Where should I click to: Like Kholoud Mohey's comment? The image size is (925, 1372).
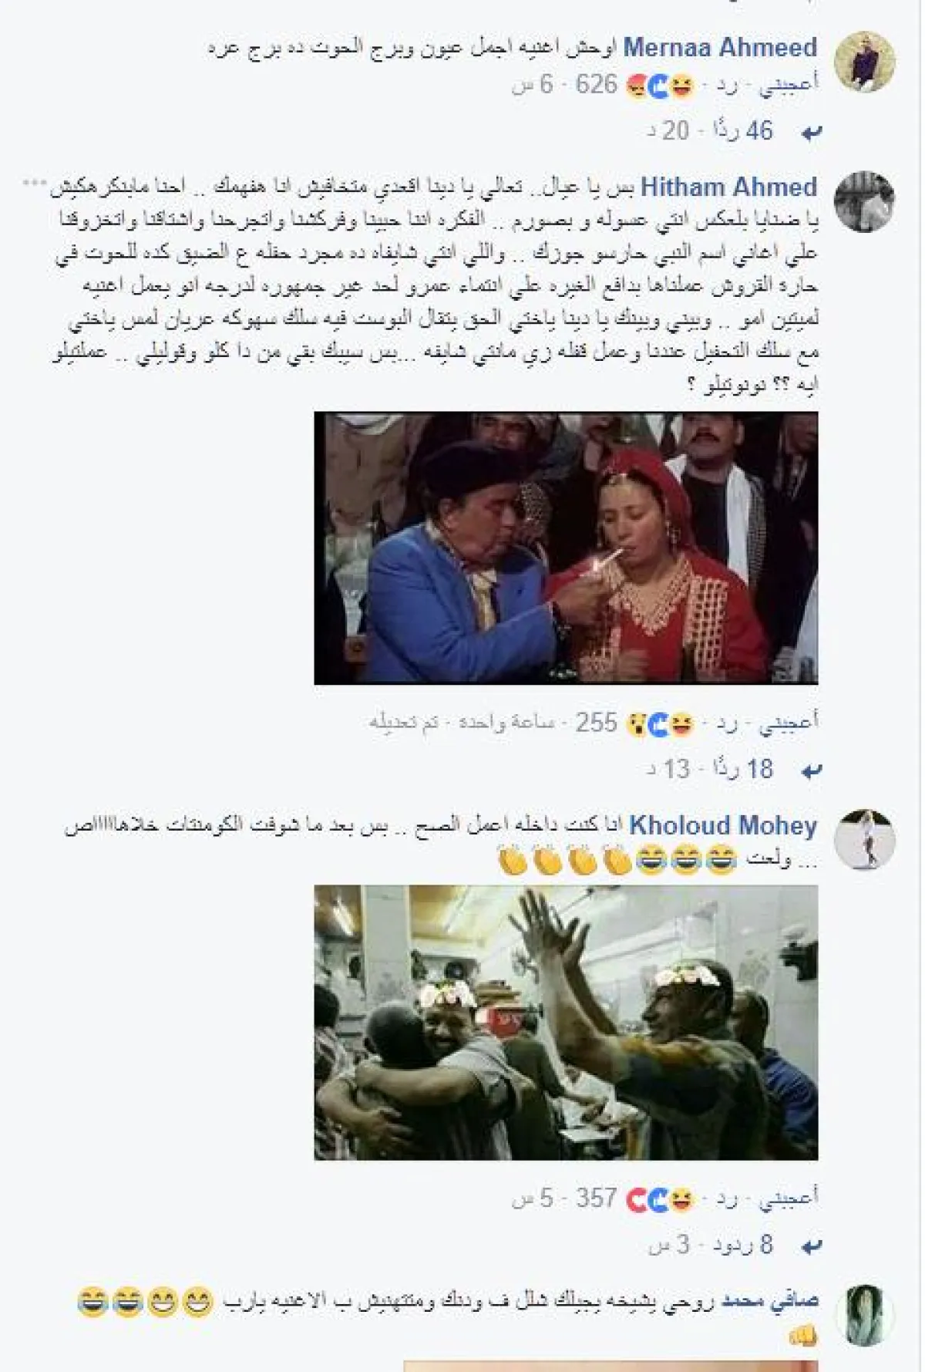click(789, 1198)
